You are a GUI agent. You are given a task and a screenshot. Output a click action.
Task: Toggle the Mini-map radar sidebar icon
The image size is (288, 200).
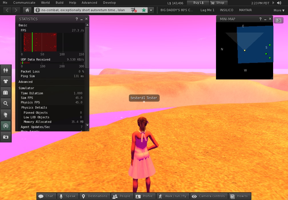pyautogui.click(x=6, y=126)
